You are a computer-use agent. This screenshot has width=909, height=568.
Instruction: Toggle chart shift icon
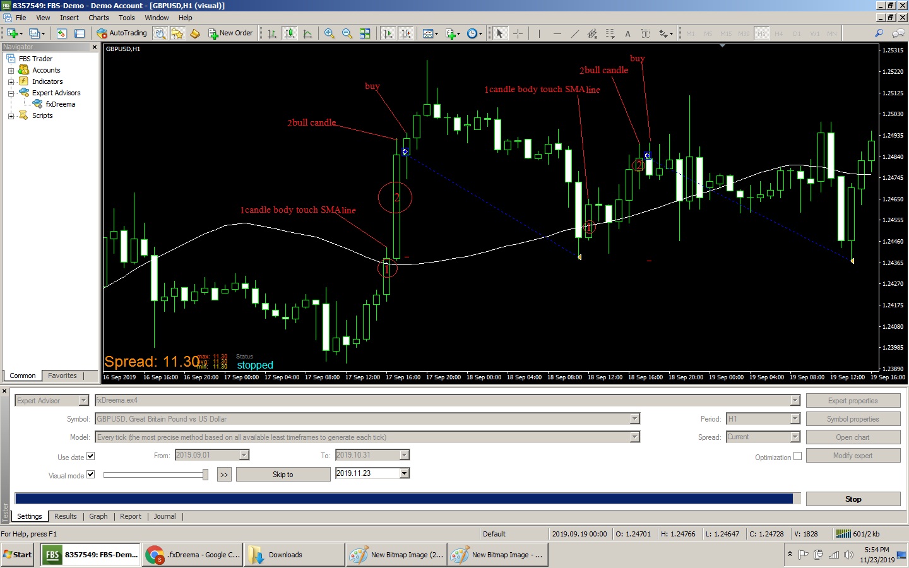pos(406,33)
